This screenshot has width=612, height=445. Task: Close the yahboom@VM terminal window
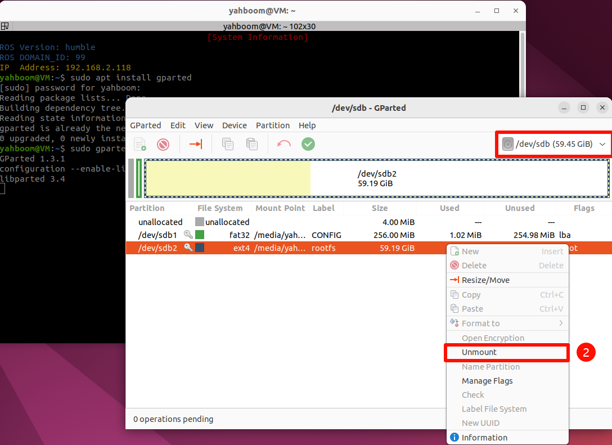pyautogui.click(x=516, y=11)
